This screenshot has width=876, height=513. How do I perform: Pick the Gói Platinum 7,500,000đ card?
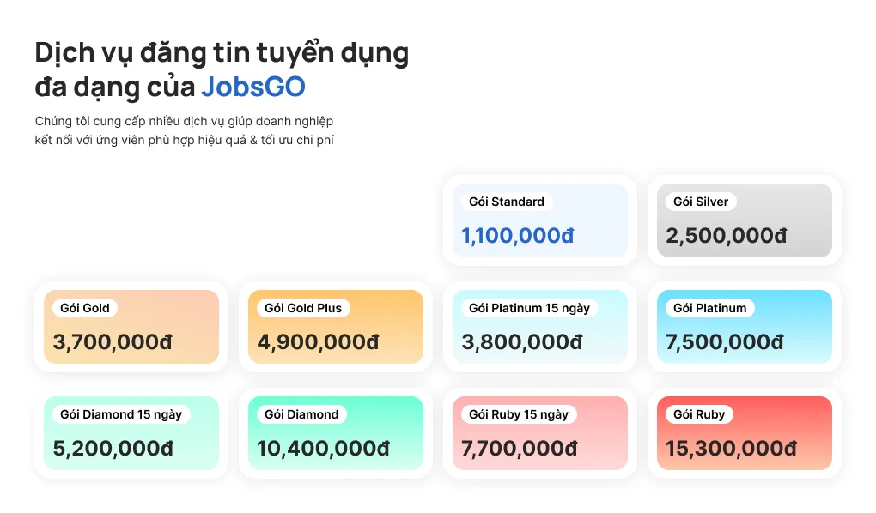(x=744, y=327)
